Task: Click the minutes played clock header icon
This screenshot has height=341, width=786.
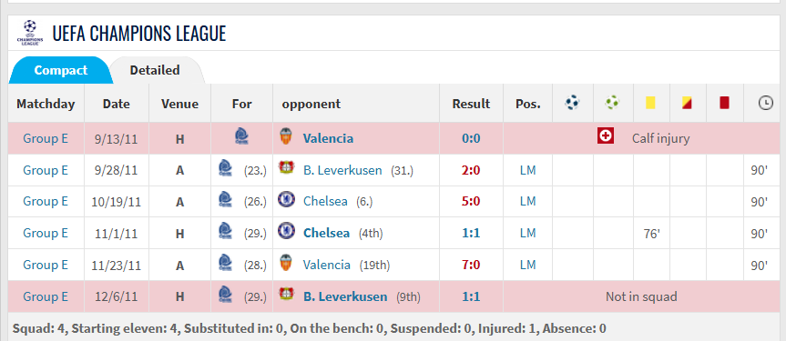Action: tap(765, 103)
